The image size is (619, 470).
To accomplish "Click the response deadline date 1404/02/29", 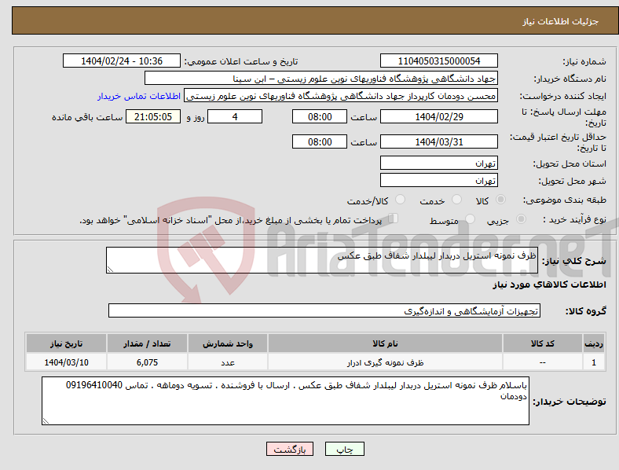I will coord(438,116).
